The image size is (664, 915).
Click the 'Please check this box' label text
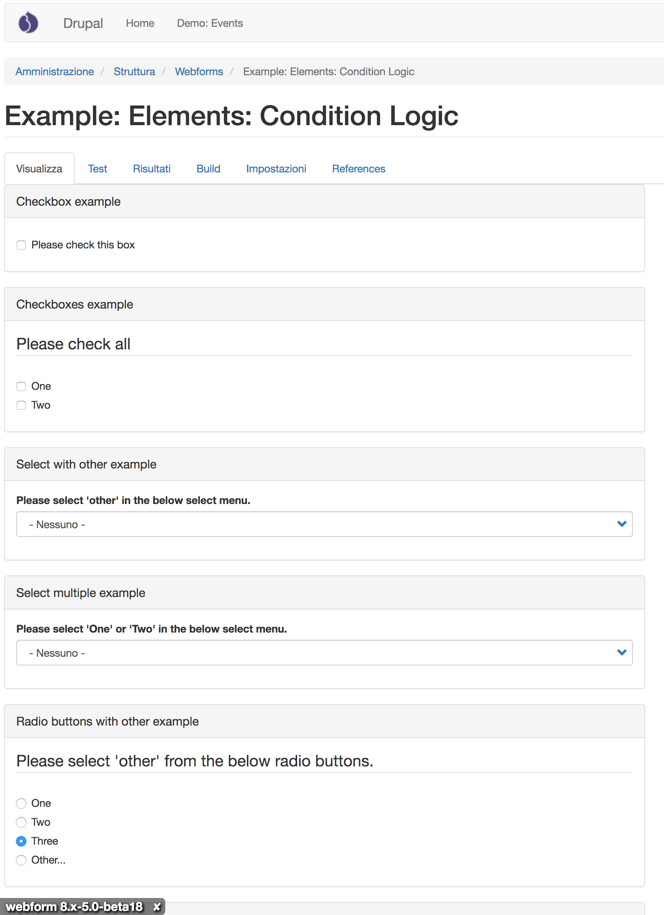click(83, 245)
